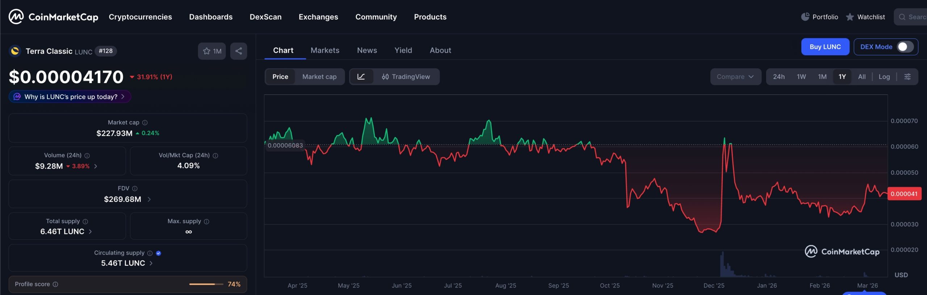Click the 0.000041 current price label
The width and height of the screenshot is (927, 295).
click(x=904, y=194)
